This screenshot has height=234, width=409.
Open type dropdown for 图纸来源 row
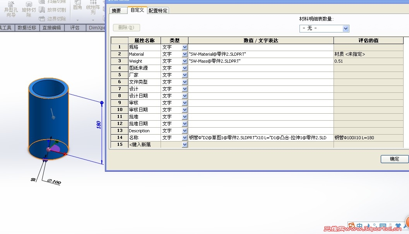(x=185, y=68)
